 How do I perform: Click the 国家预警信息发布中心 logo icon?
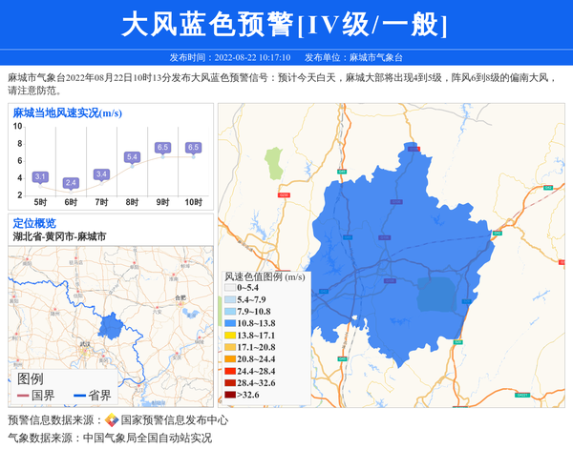(x=112, y=419)
